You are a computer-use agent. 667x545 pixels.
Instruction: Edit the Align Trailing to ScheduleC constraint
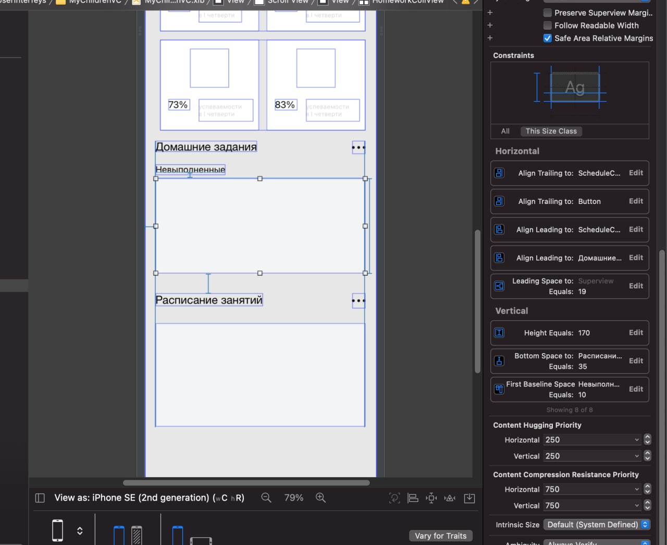pyautogui.click(x=636, y=173)
